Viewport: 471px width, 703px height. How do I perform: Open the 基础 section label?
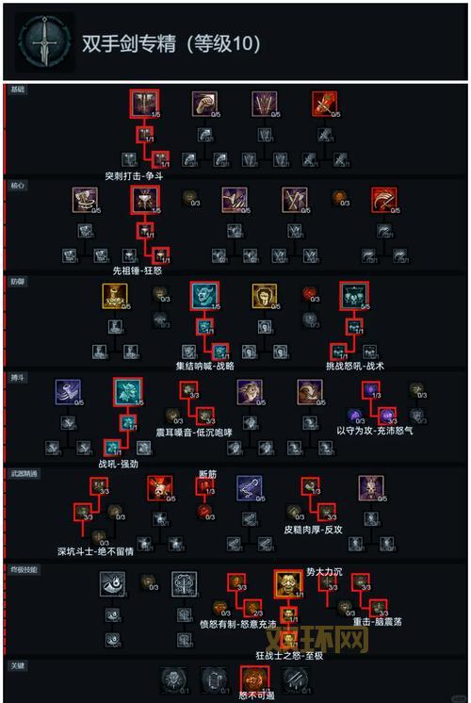point(18,90)
